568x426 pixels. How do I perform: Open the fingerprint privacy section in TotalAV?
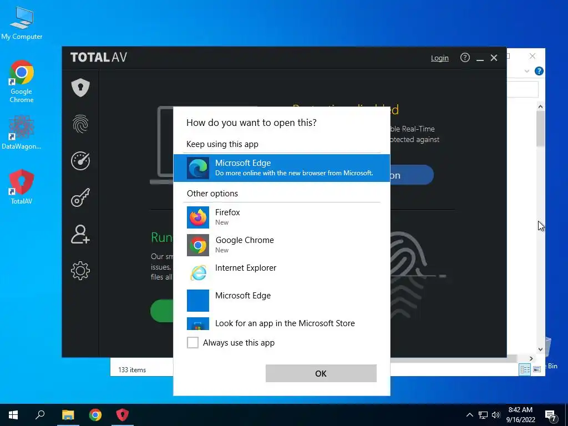point(80,124)
